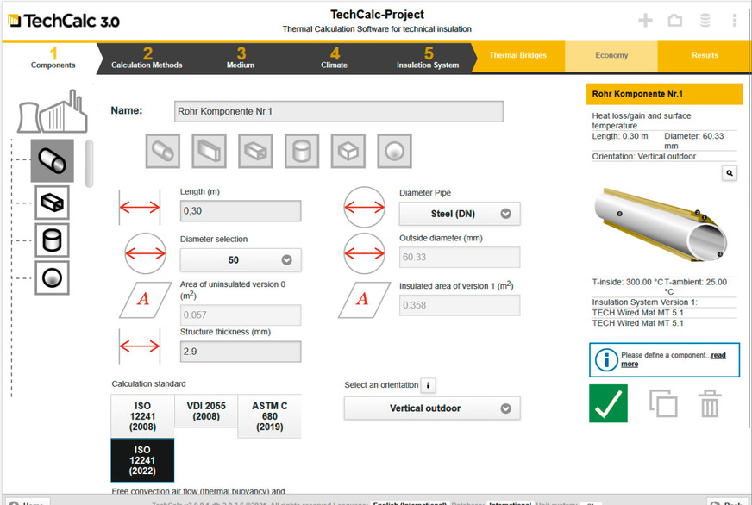Viewport: 752px width, 505px height.
Task: Choose the sphere shape type button
Action: point(394,151)
